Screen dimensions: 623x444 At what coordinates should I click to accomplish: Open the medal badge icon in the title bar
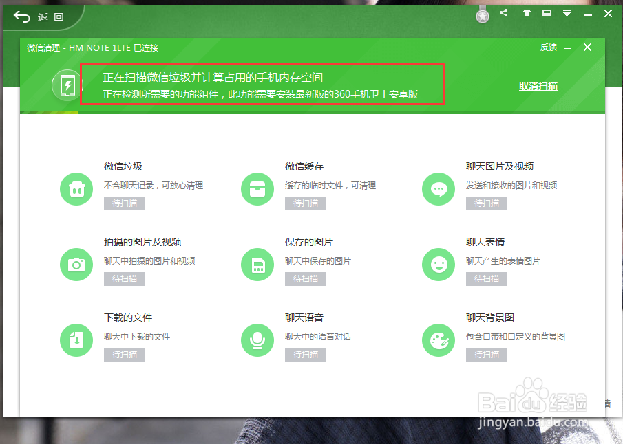coord(483,16)
